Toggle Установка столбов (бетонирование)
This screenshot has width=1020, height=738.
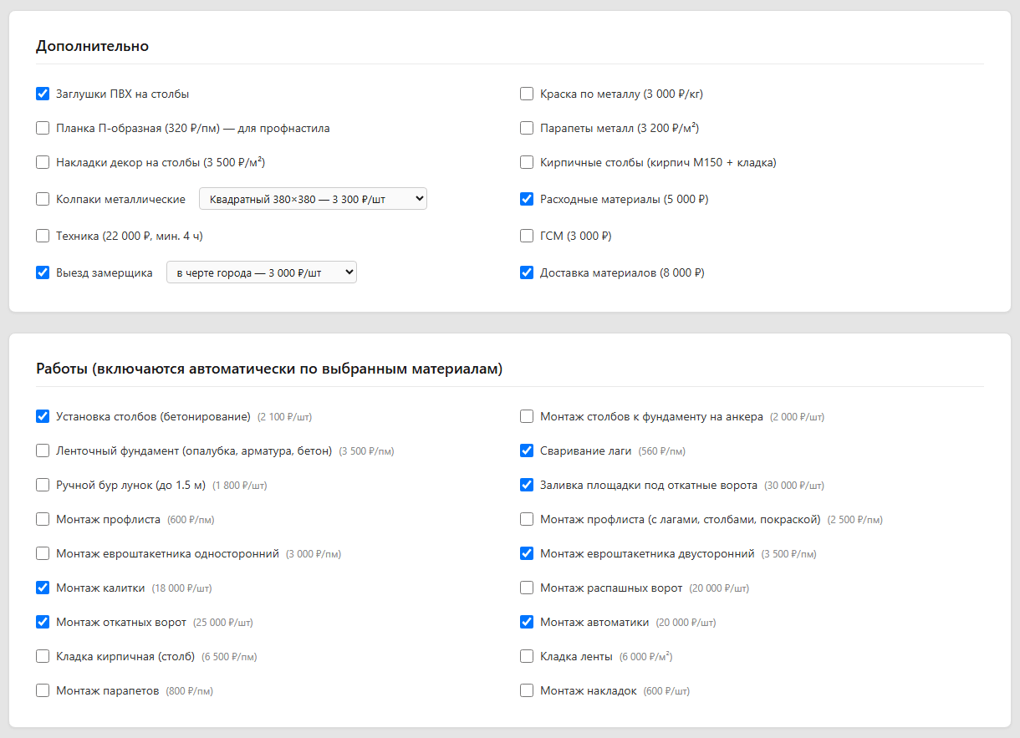(x=43, y=416)
